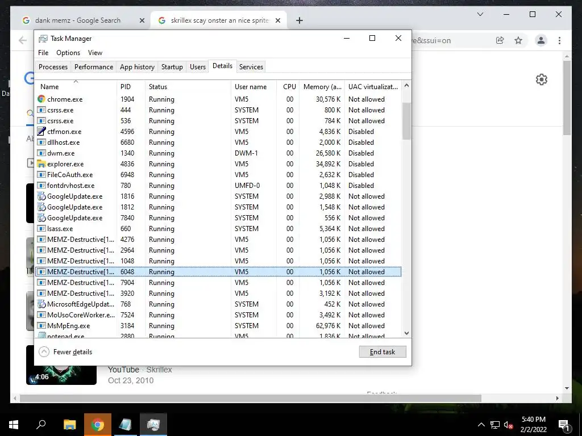This screenshot has height=436, width=582.
Task: Open the File menu
Action: (x=43, y=53)
